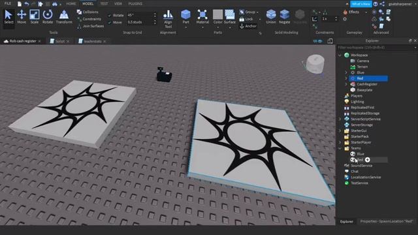This screenshot has height=235, width=418.
Task: Expand the Blue spawn in Workspace
Action: pos(346,72)
